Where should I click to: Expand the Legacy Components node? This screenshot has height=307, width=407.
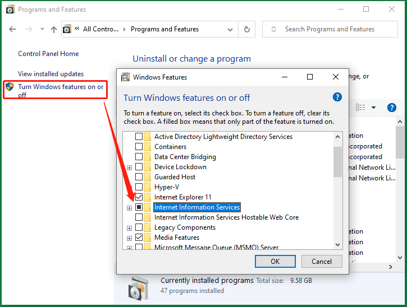tap(129, 228)
